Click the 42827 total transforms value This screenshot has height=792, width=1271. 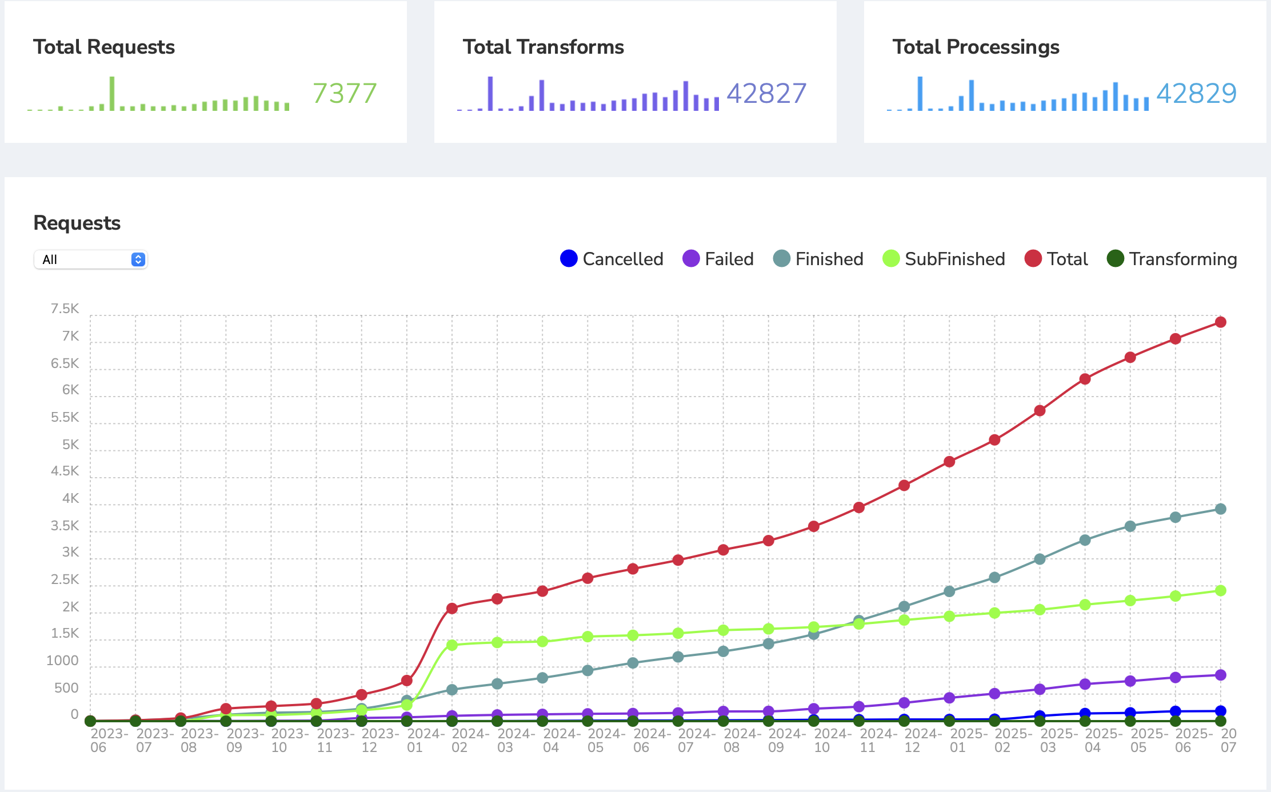(x=766, y=93)
